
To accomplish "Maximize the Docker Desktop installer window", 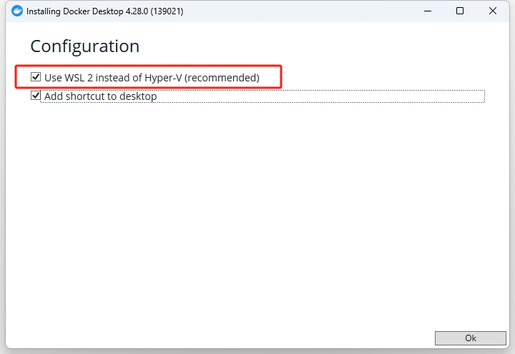I will 460,11.
